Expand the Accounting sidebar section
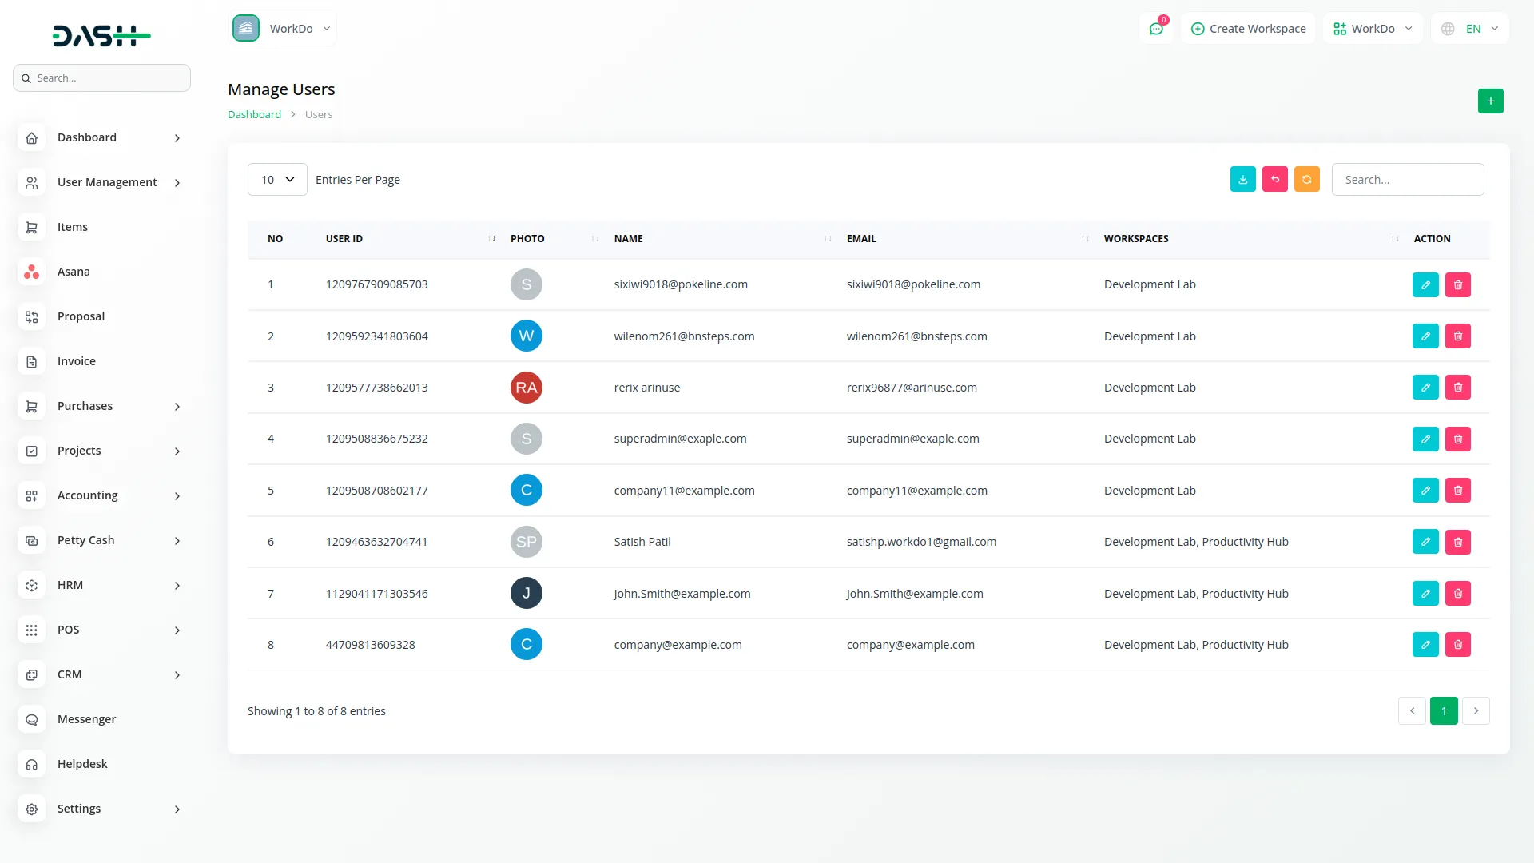The height and width of the screenshot is (863, 1534). (86, 495)
